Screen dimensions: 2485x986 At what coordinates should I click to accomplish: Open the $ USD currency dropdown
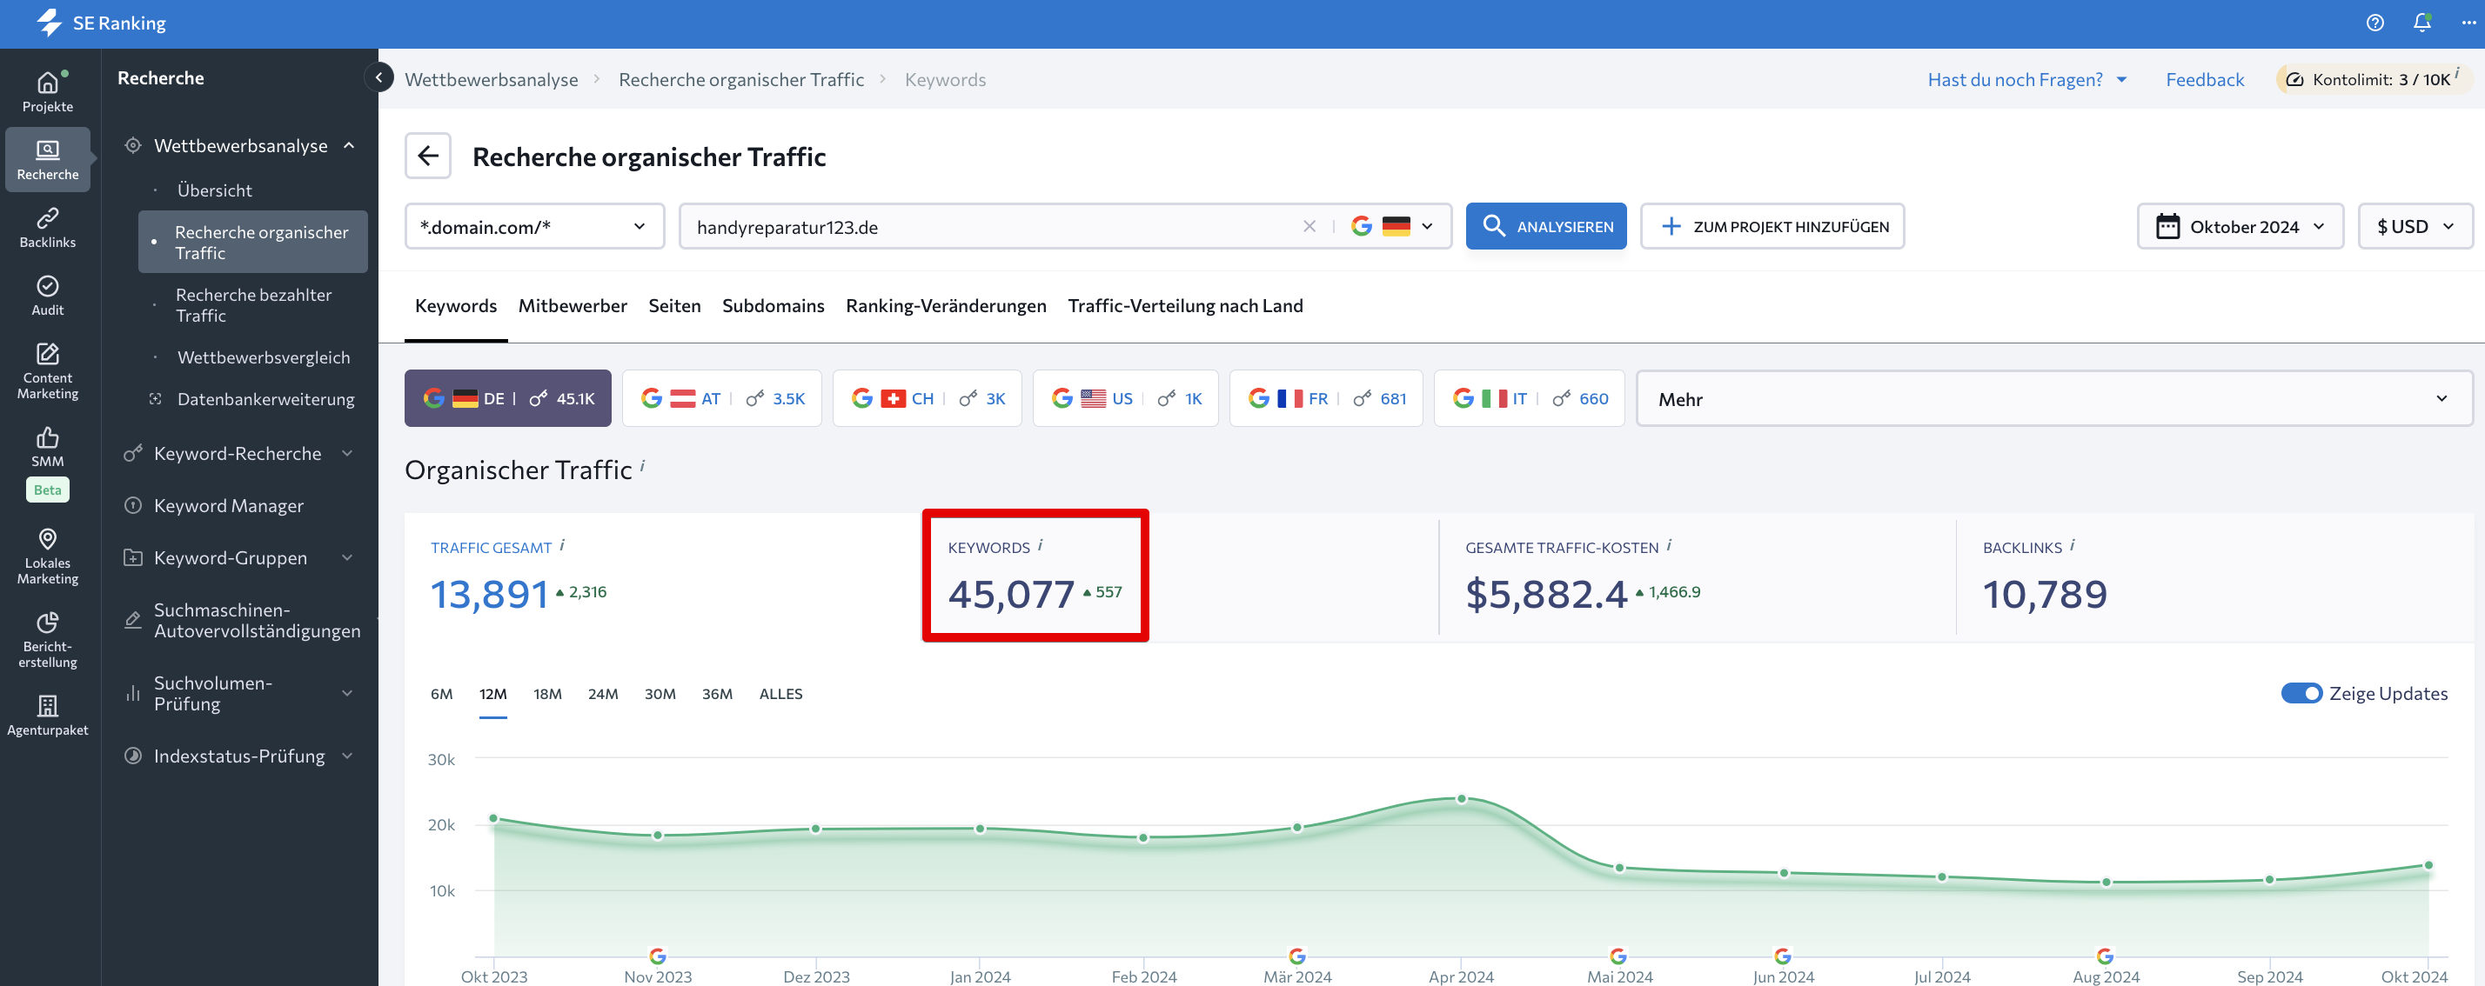[x=2415, y=226]
